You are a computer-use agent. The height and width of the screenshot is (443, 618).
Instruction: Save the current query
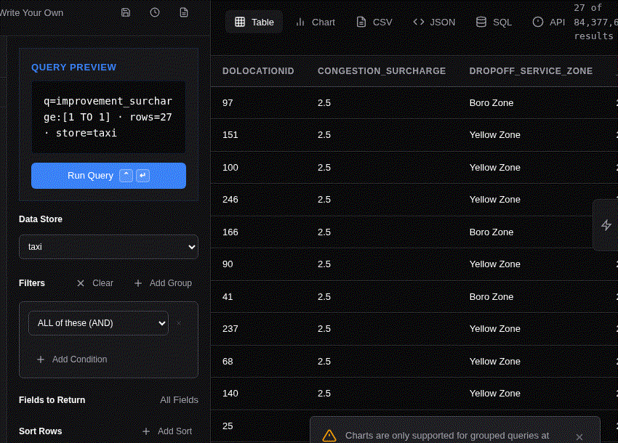coord(126,12)
